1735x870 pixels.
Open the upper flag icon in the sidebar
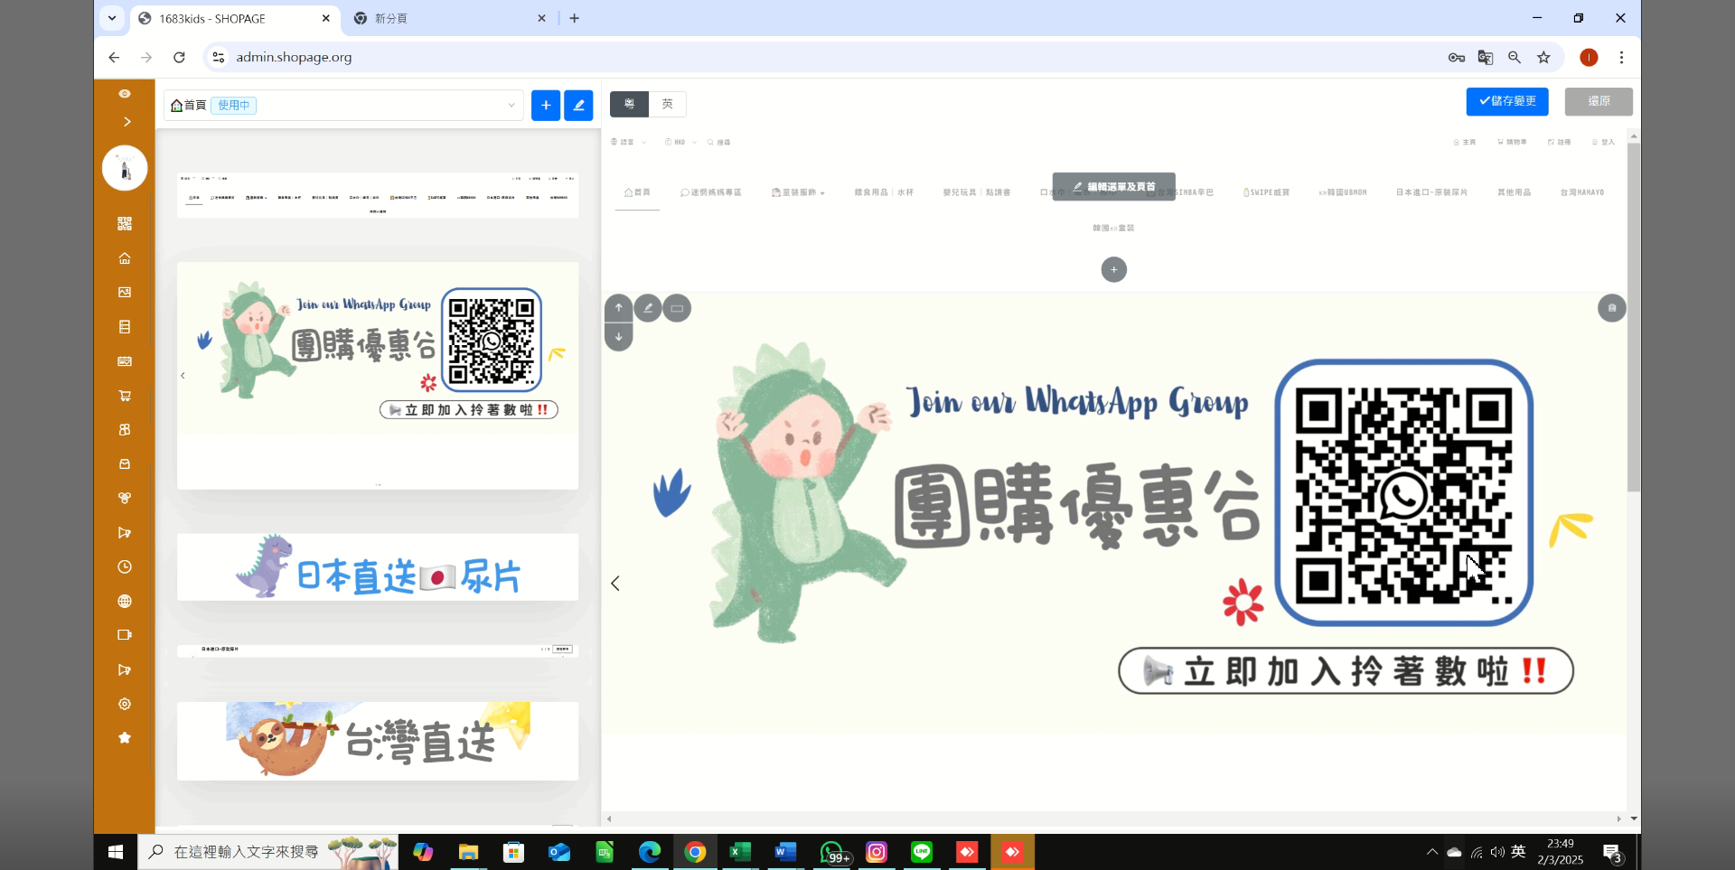point(125,533)
